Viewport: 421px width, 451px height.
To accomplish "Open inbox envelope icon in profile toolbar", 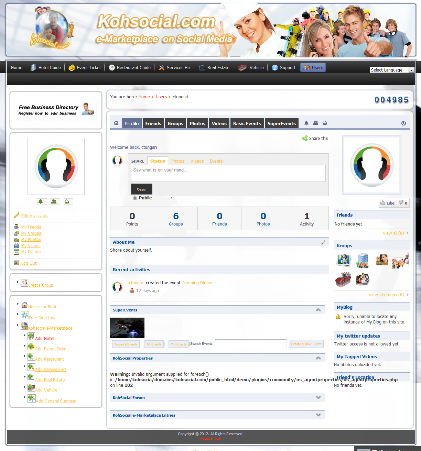I will click(x=325, y=123).
